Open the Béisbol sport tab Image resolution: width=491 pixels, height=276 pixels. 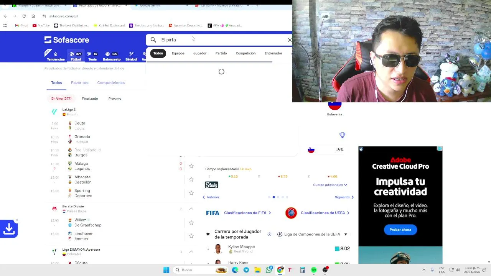pos(131,56)
